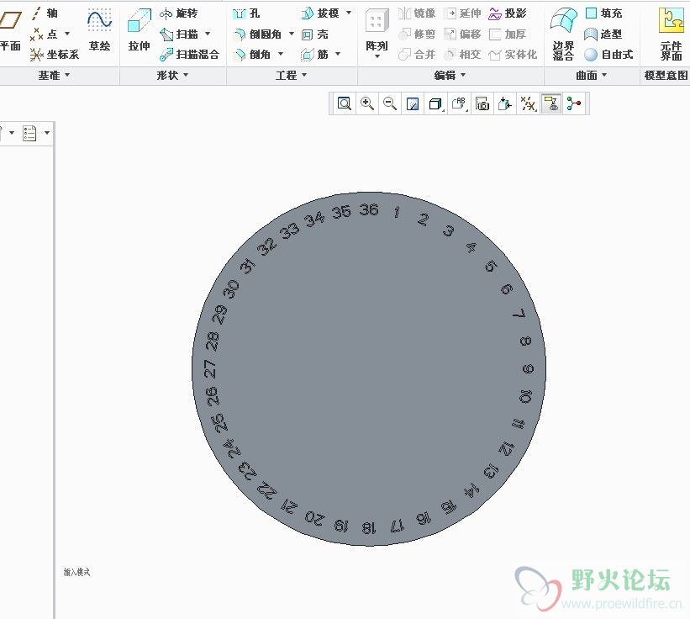The image size is (690, 619).
Task: Open the 阵列 (Pattern) dropdown arrow
Action: [x=377, y=57]
